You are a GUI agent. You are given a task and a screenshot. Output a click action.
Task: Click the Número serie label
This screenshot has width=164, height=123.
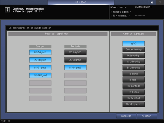coord(119,7)
